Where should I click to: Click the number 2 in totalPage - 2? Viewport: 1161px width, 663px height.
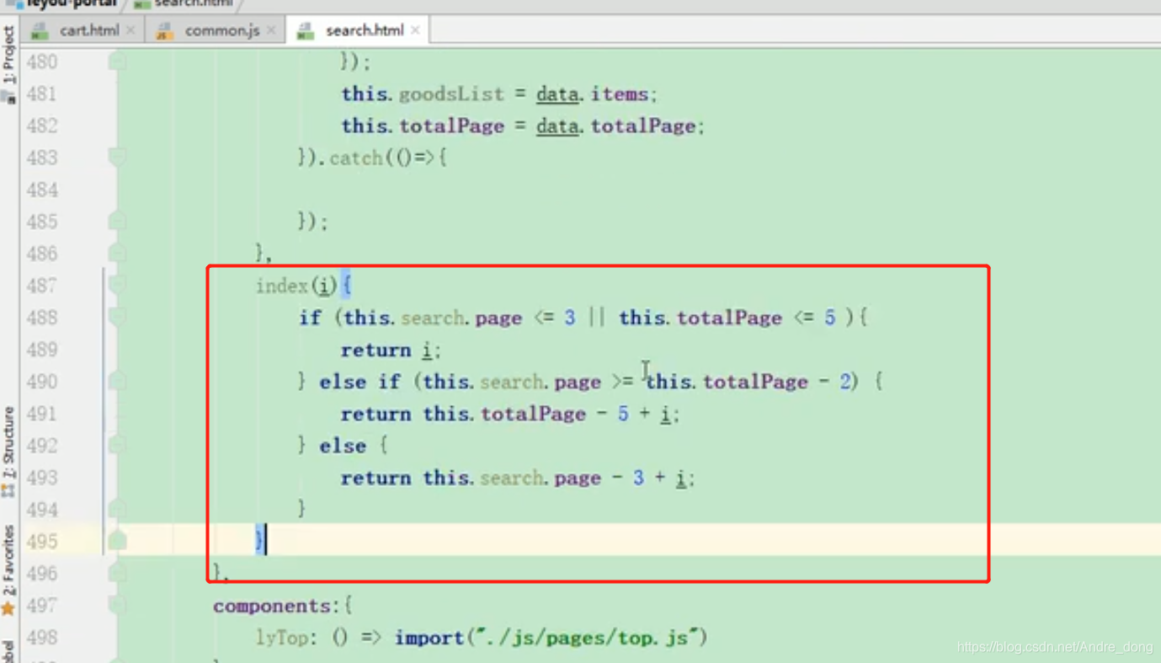pyautogui.click(x=844, y=382)
